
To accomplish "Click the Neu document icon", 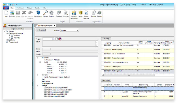I will click(6, 13).
